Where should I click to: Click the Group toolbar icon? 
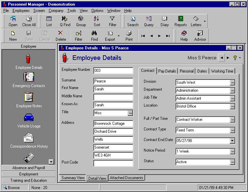pos(81,21)
